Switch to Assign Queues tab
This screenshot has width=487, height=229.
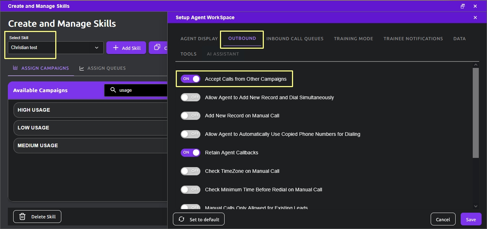103,68
